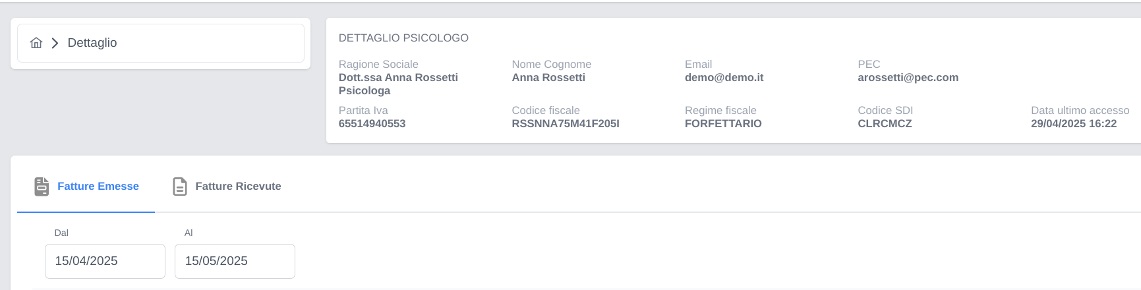Go to the home page via house icon
This screenshot has height=290, width=1141.
click(x=36, y=43)
